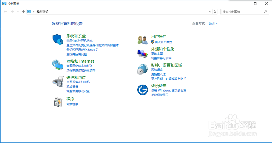Click the control panel icon in address bar
272x143 pixels.
[29, 12]
